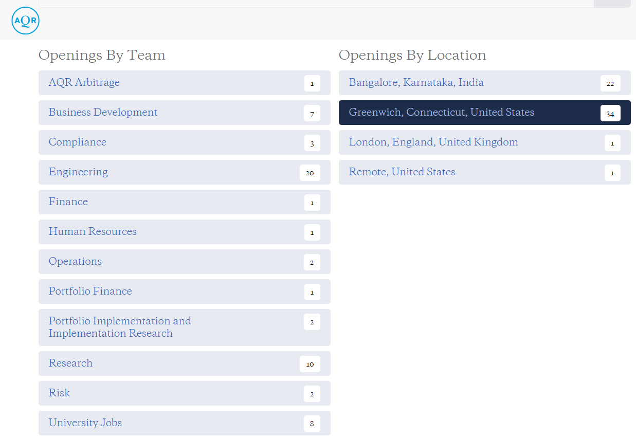Open the Finance team listing

click(x=68, y=202)
